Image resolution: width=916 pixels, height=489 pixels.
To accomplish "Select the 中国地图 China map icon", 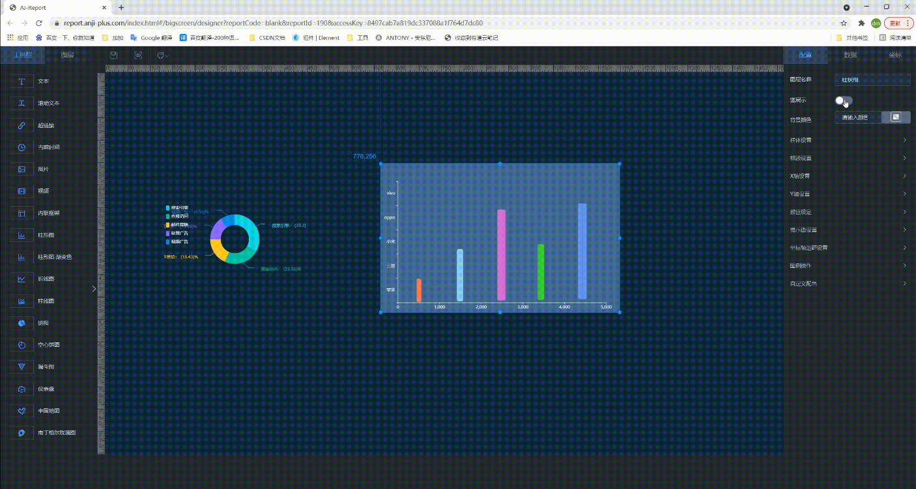I will point(21,411).
